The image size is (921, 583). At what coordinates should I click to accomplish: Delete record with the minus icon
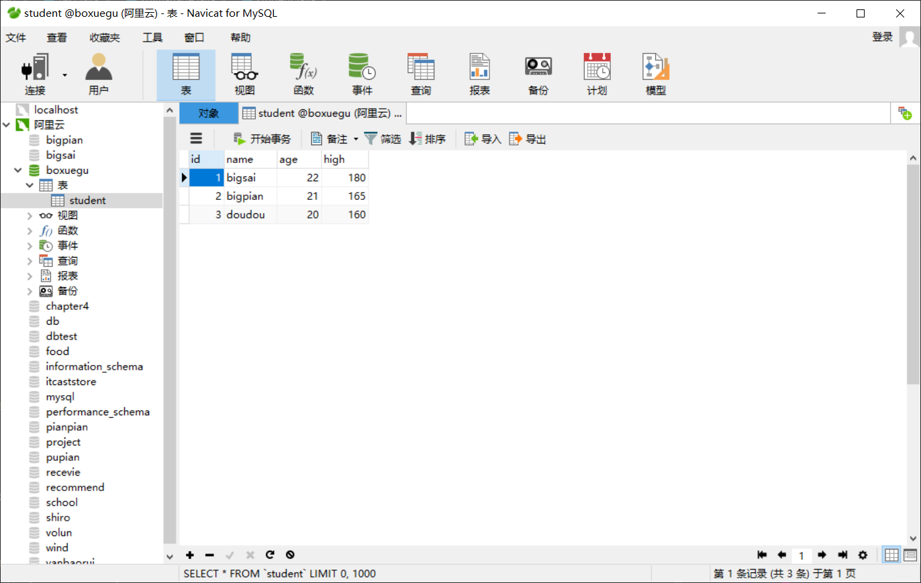209,555
